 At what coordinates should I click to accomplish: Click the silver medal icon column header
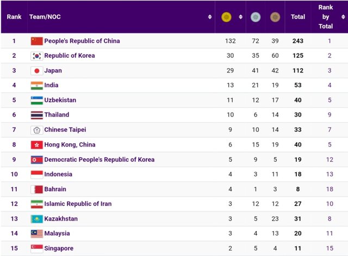(x=255, y=17)
